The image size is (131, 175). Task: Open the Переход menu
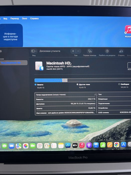(14, 18)
